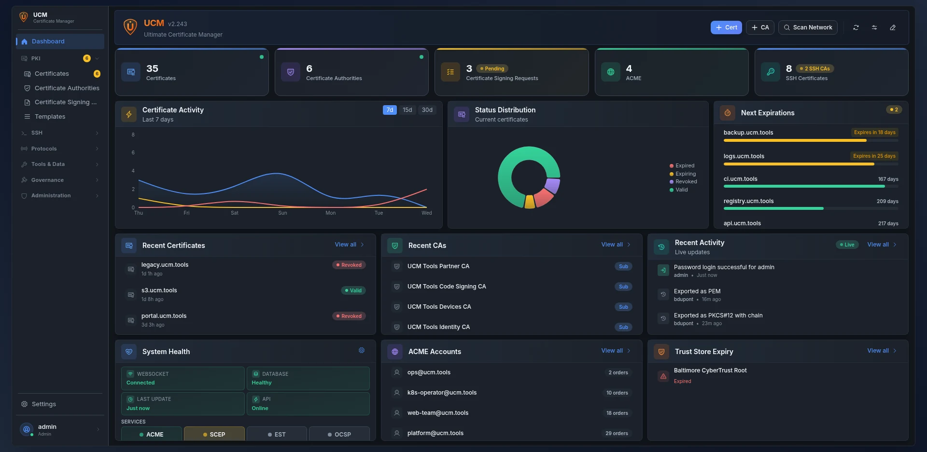The width and height of the screenshot is (927, 452).
Task: Select the 30d activity range
Action: (x=427, y=110)
